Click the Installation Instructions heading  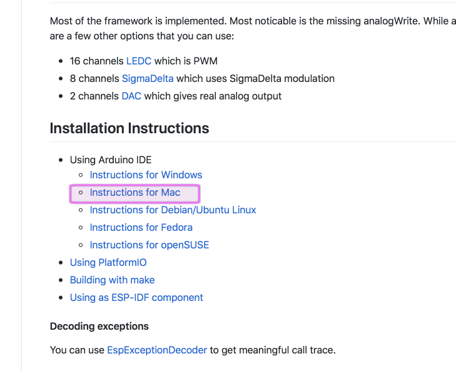click(129, 129)
